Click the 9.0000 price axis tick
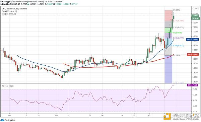Screen dimensions: 201x122 (195, 14)
